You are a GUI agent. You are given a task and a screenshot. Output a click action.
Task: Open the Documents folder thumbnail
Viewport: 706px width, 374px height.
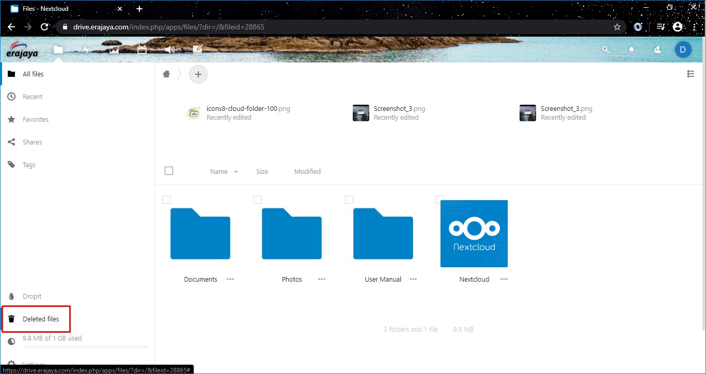(x=200, y=234)
